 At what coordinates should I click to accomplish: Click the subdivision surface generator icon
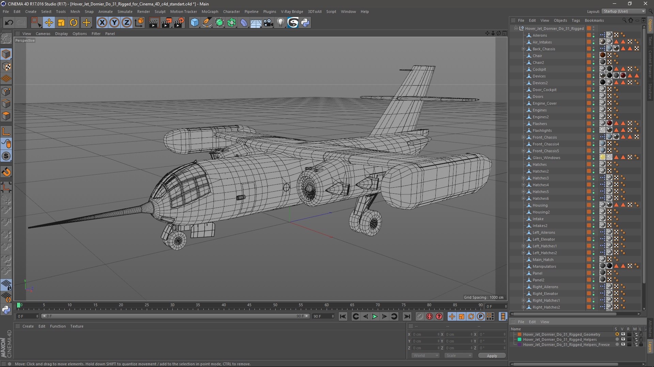(x=220, y=23)
